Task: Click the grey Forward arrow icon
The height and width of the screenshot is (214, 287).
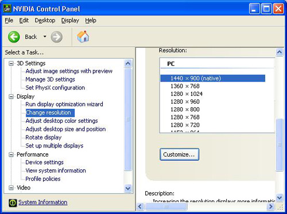Action: click(57, 37)
